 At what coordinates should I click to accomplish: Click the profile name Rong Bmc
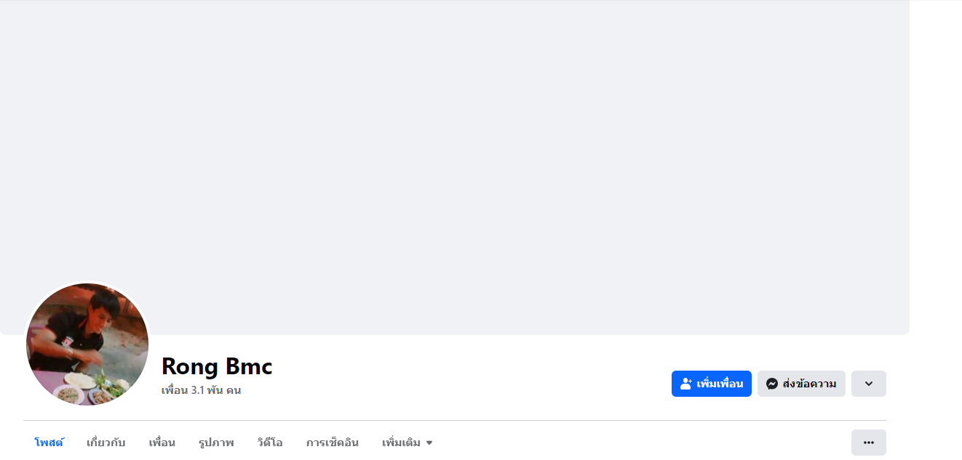click(217, 366)
